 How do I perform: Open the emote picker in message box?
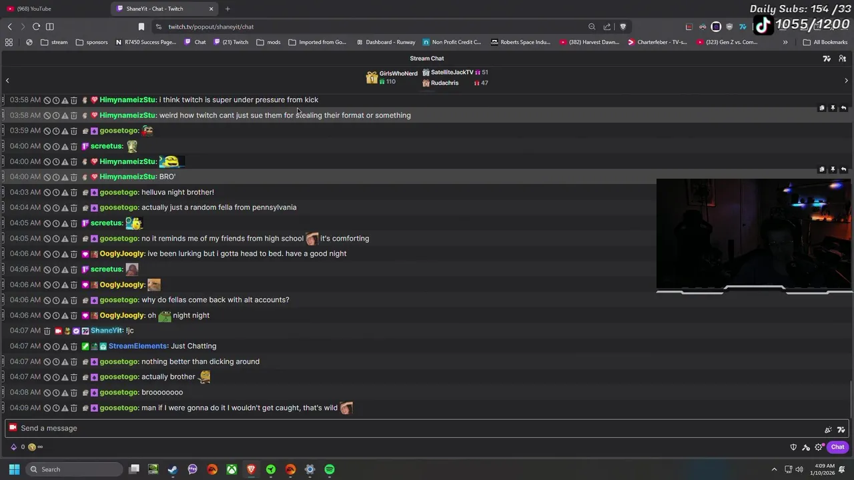click(828, 430)
